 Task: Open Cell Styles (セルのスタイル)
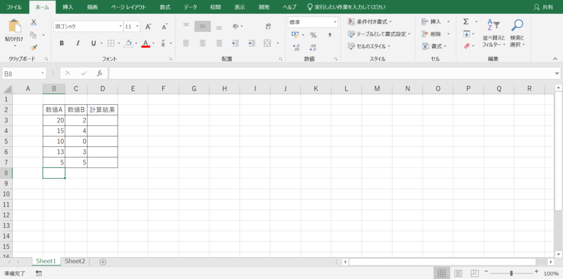[369, 46]
